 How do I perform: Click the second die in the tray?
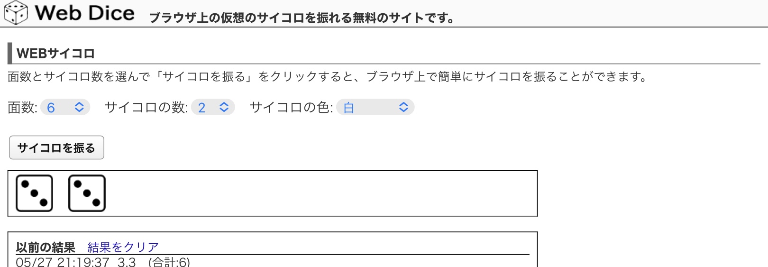click(87, 193)
